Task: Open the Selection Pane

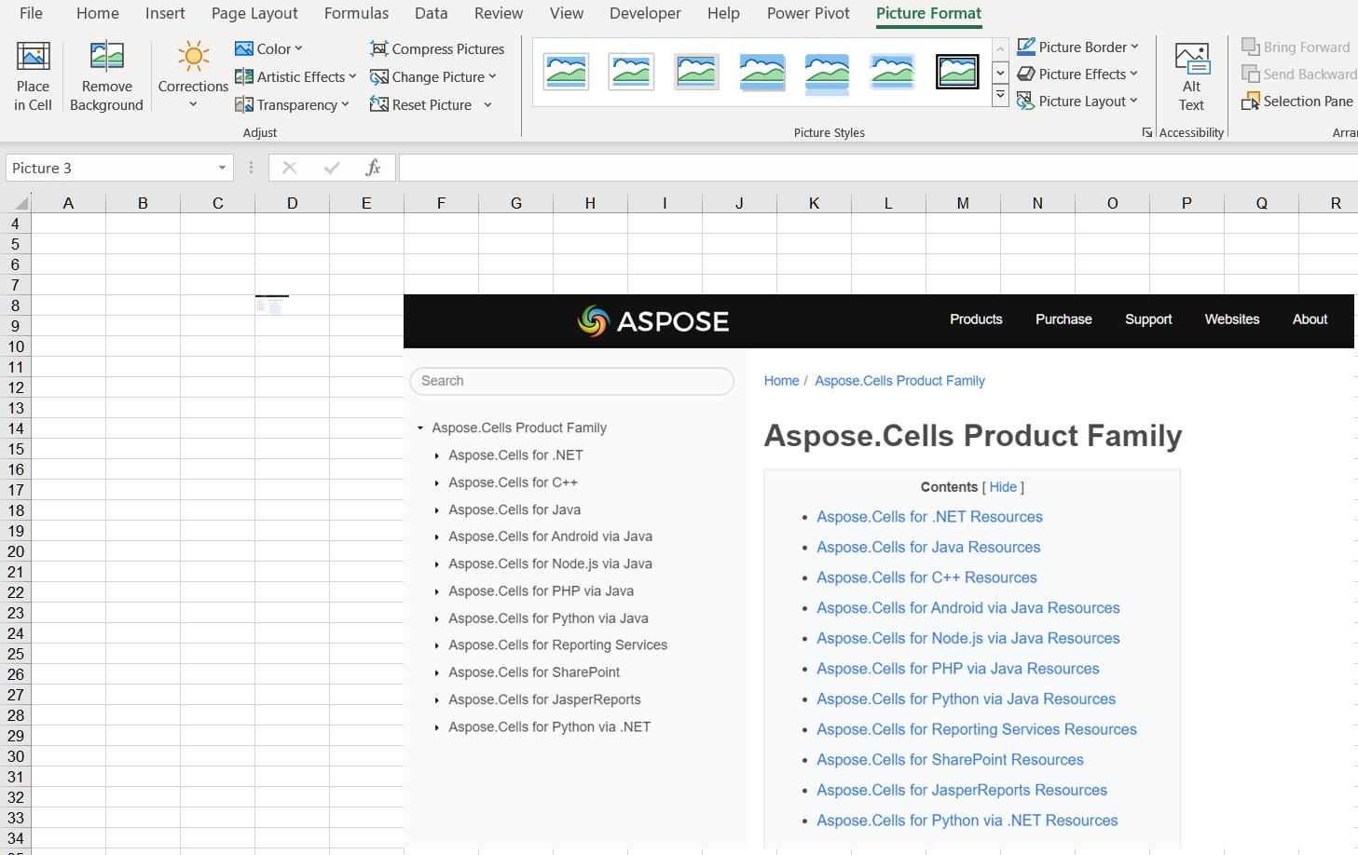Action: pyautogui.click(x=1297, y=102)
